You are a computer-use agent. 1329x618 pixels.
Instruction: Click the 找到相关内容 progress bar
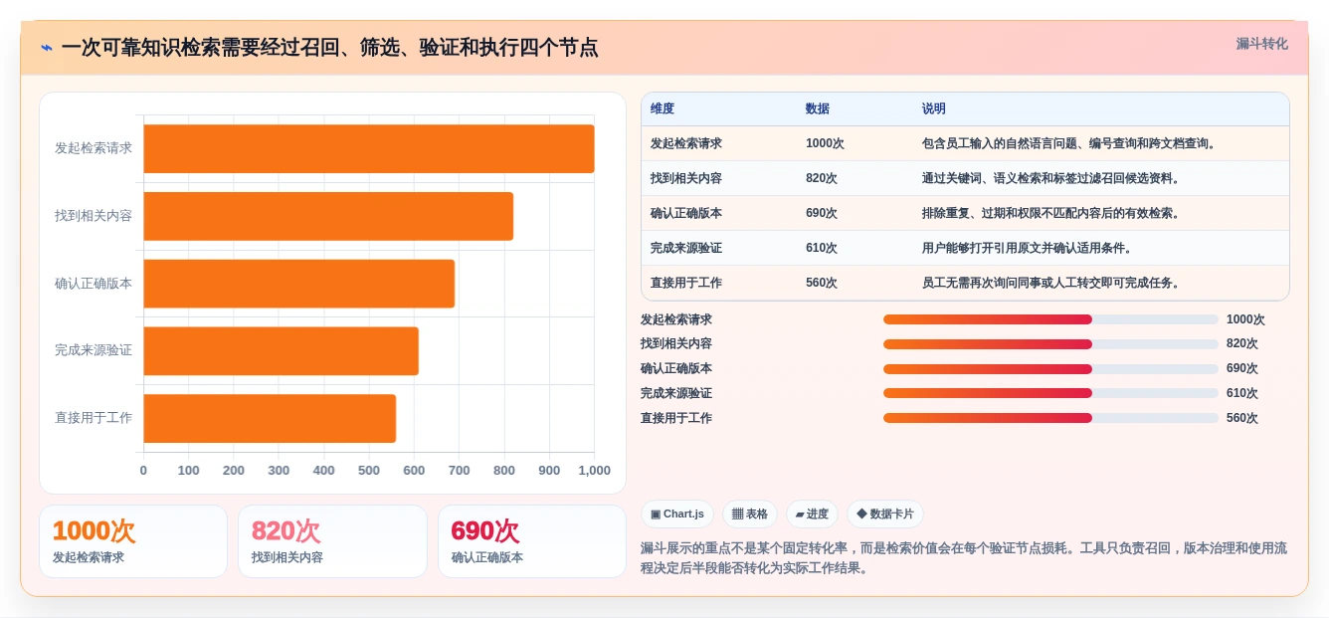pos(1050,344)
